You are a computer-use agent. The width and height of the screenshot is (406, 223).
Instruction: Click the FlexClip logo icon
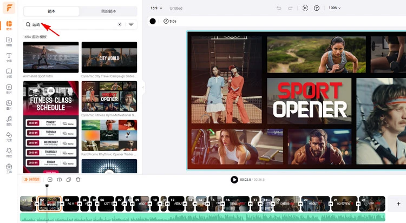[9, 8]
